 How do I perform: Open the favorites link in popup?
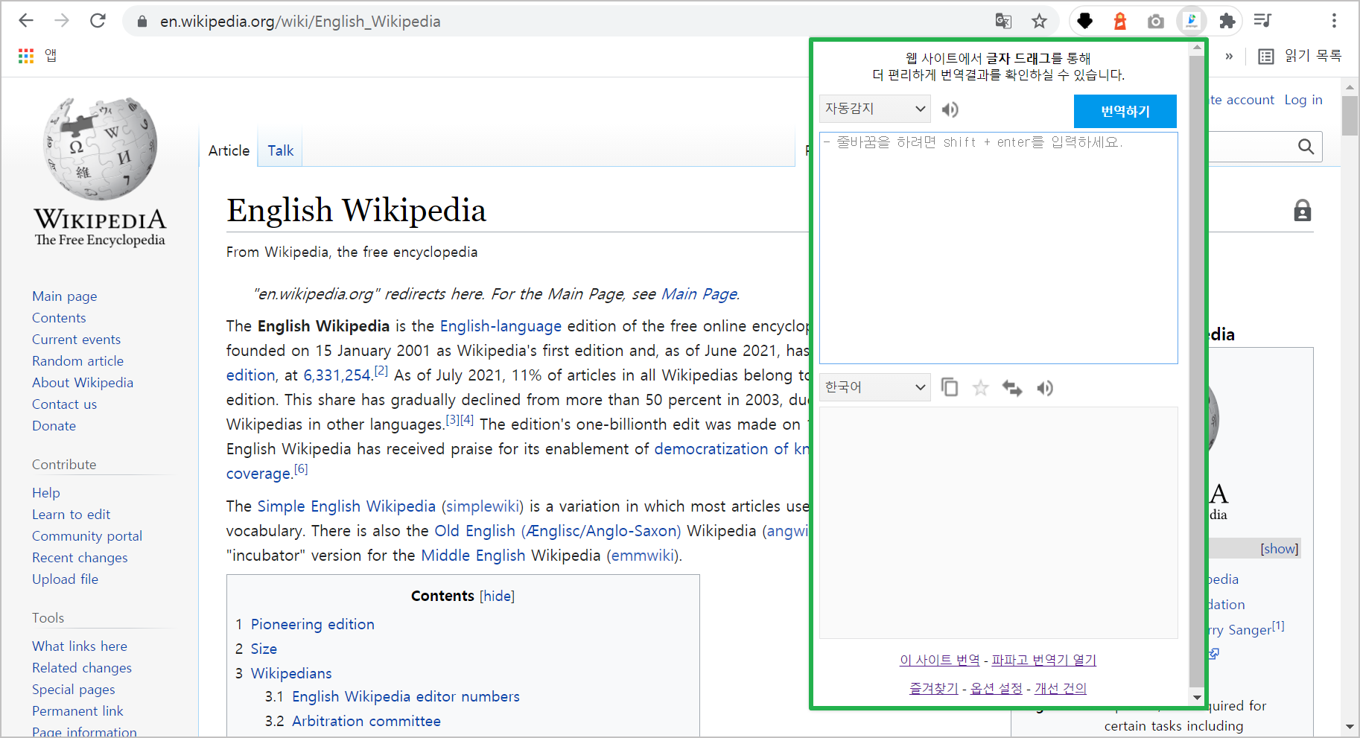pyautogui.click(x=933, y=688)
